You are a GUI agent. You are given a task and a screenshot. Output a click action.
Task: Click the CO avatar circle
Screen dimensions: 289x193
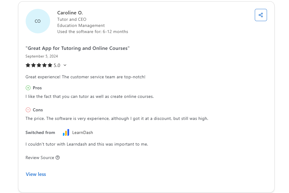click(x=38, y=21)
